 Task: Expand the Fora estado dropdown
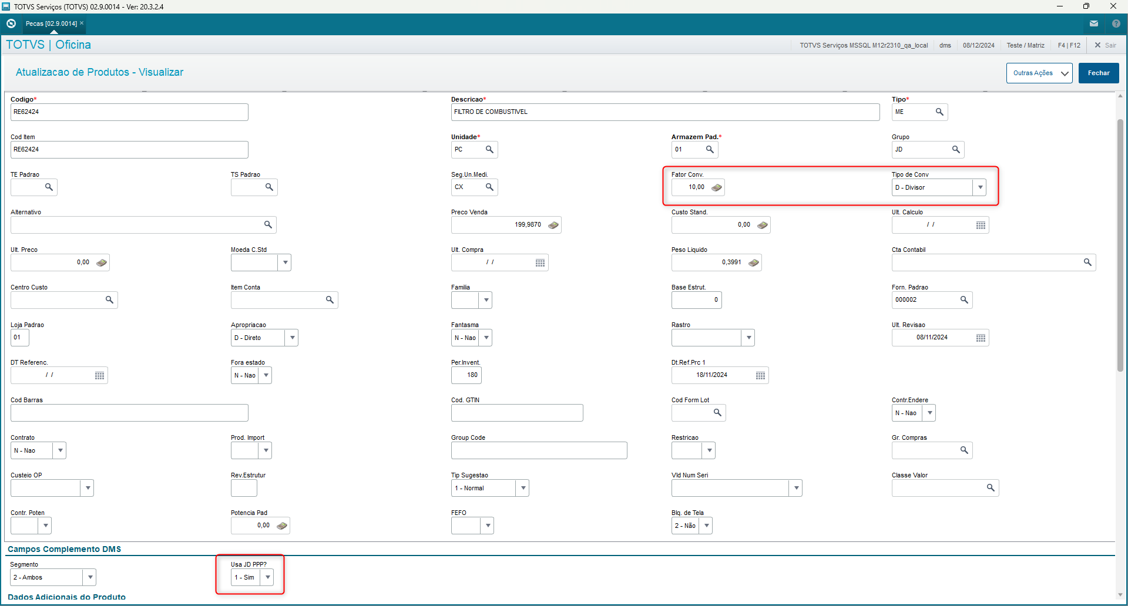point(266,375)
